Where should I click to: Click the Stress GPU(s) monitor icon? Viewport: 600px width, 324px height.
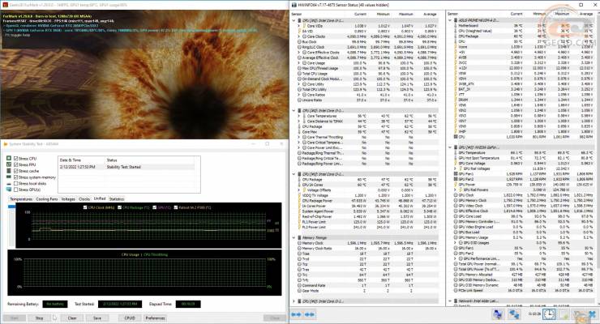[x=9, y=190]
